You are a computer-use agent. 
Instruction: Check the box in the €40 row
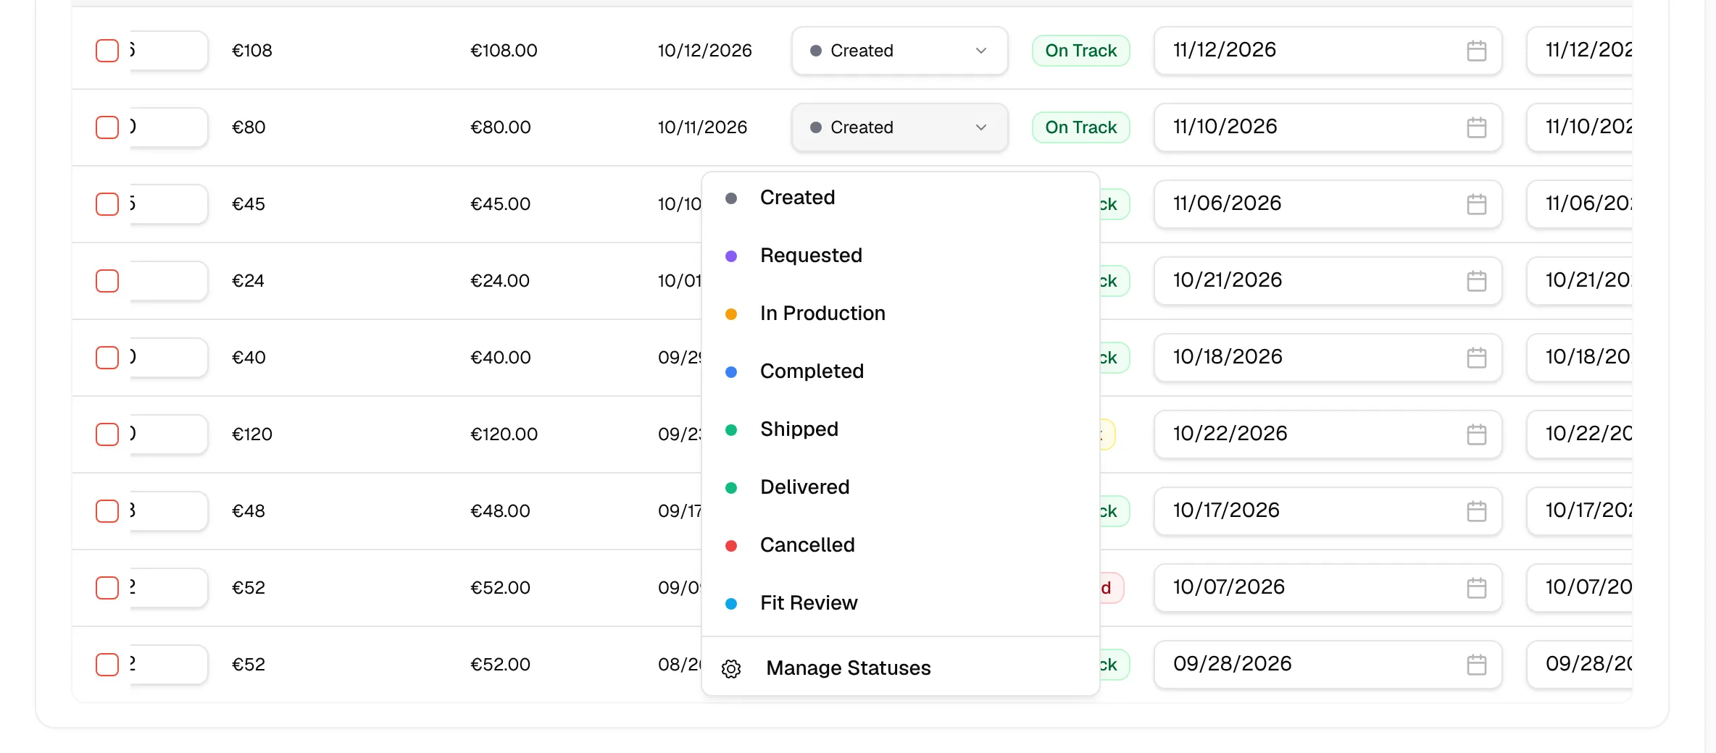pos(107,358)
